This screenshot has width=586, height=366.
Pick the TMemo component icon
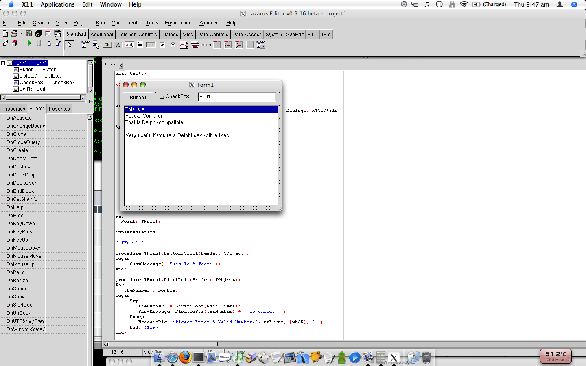click(140, 45)
